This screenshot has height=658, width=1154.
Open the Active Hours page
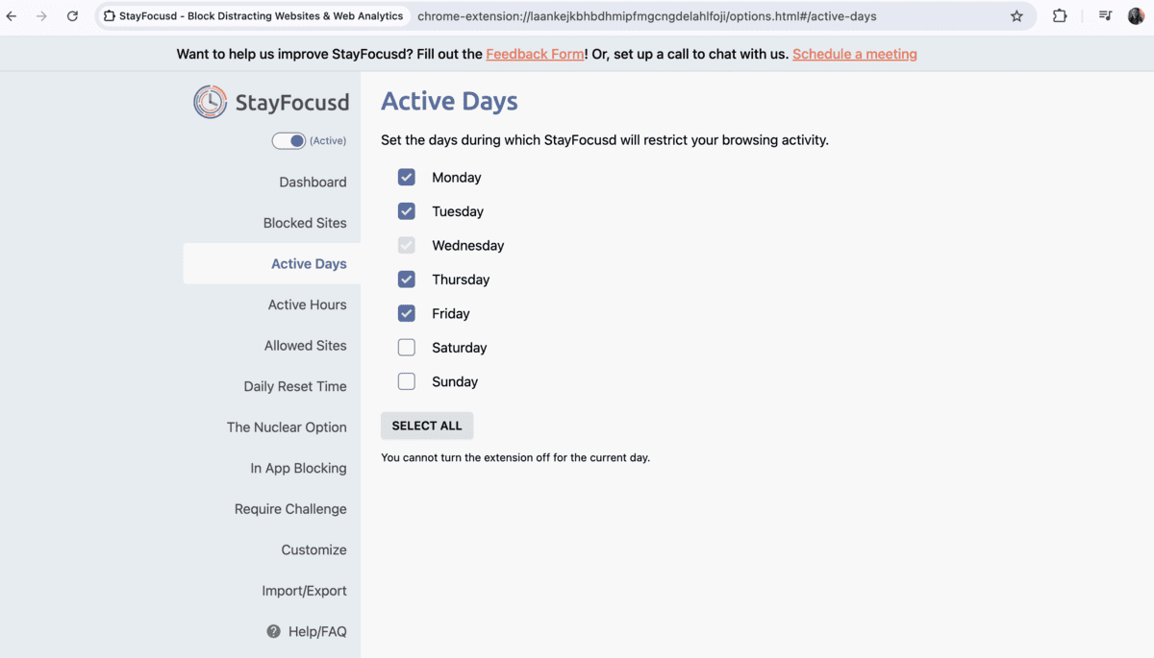[x=307, y=305]
